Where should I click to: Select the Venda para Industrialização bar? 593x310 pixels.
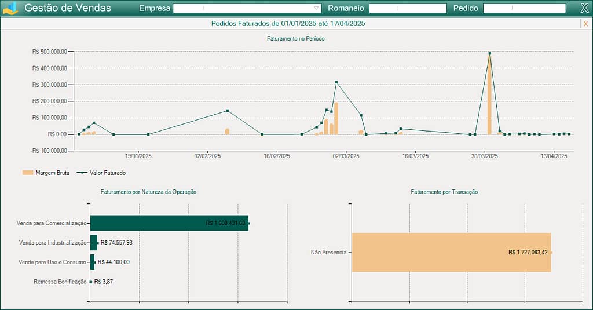(93, 243)
